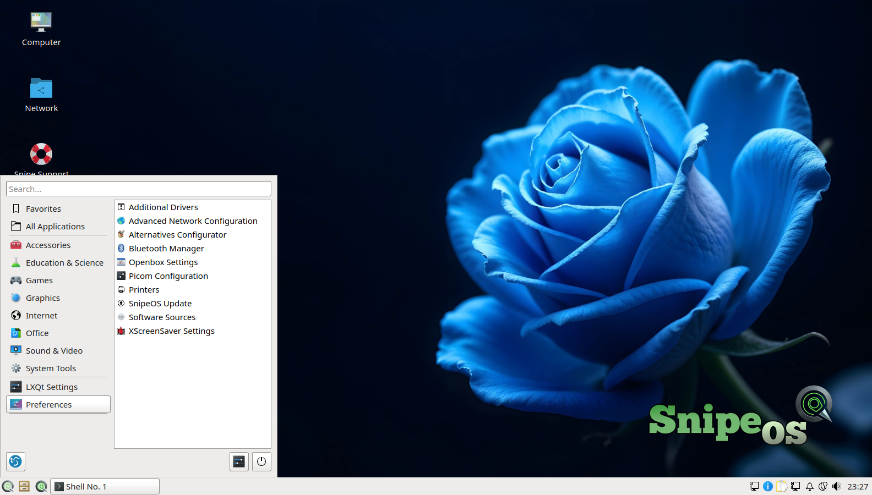Switch to the Shell No. 1 taskbar window
Viewport: 872px width, 495px height.
105,486
